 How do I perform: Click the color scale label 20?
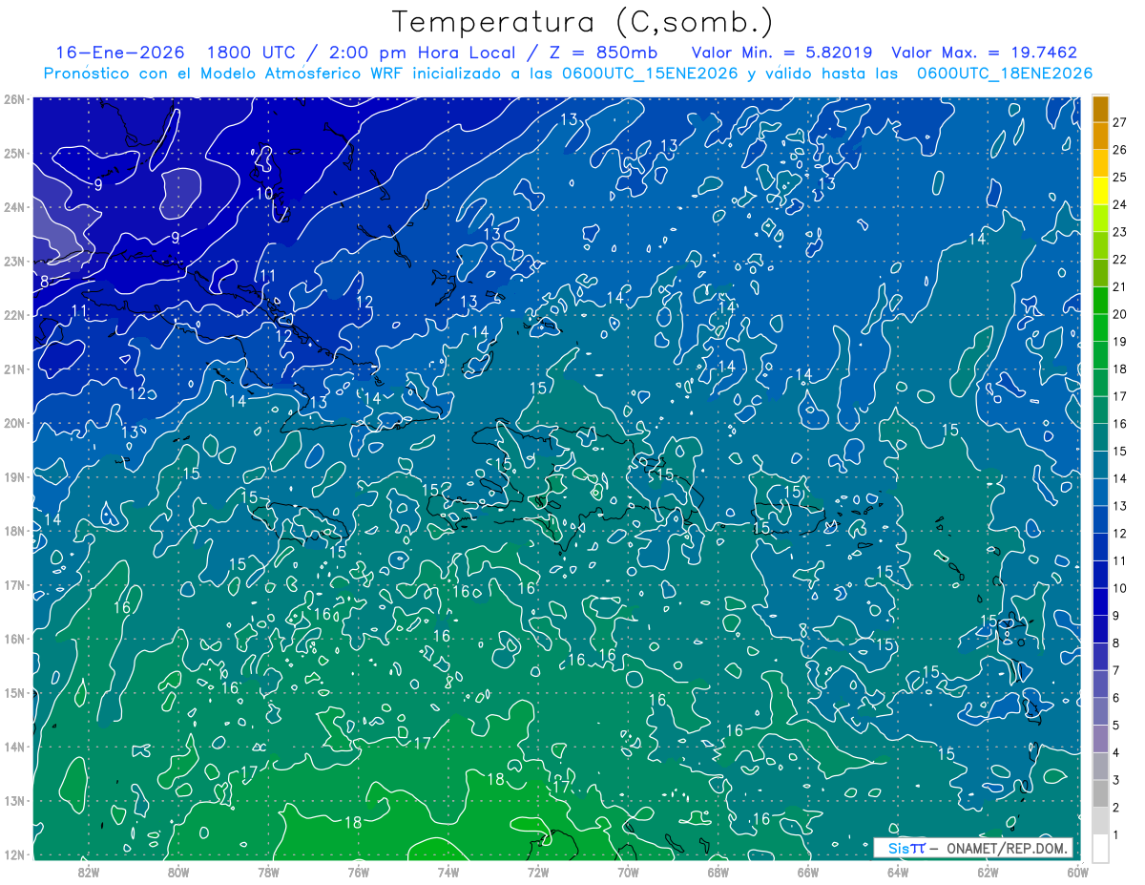(x=1119, y=314)
